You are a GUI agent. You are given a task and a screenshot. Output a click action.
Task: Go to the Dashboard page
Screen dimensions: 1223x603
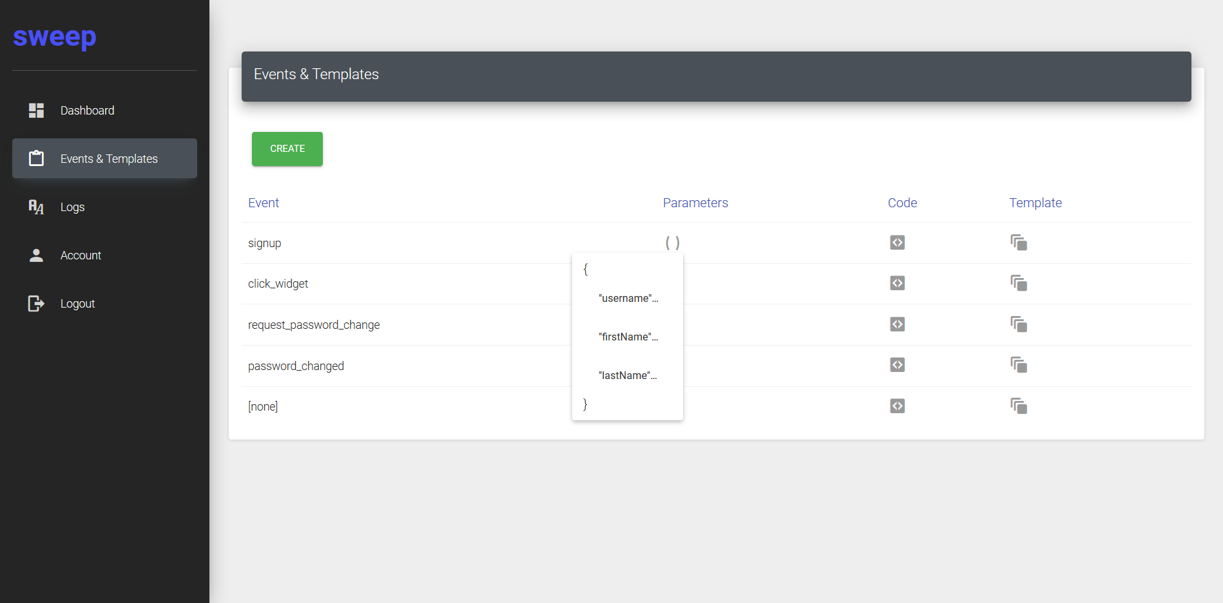point(87,111)
